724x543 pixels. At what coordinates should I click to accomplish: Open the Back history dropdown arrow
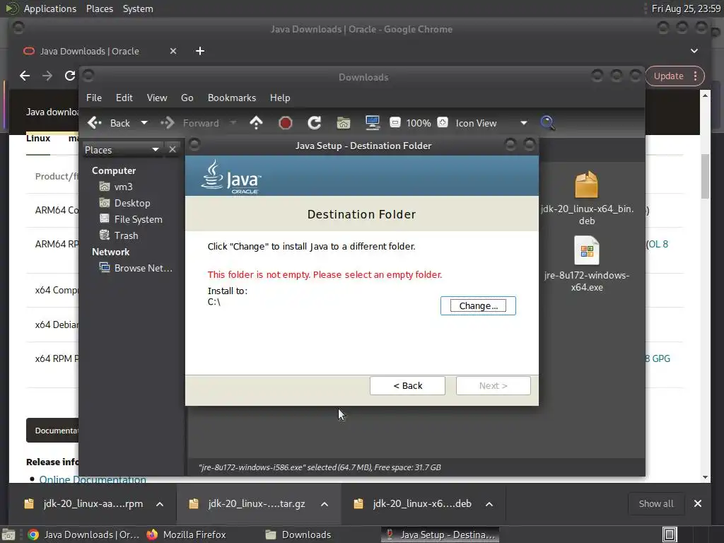[x=144, y=123]
